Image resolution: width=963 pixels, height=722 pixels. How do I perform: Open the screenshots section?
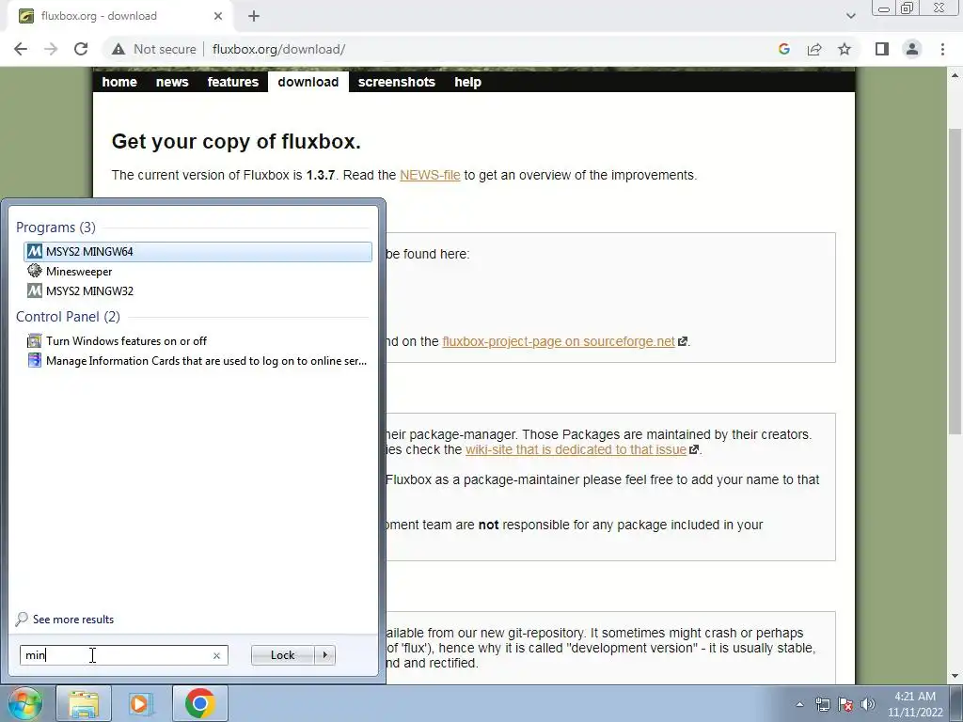tap(396, 82)
